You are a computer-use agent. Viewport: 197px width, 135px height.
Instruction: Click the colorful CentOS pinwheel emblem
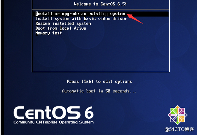click(177, 115)
